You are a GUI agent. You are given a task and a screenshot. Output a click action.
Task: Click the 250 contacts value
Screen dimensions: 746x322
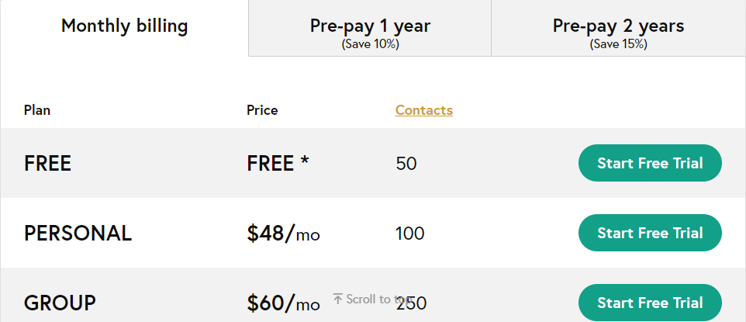click(411, 303)
